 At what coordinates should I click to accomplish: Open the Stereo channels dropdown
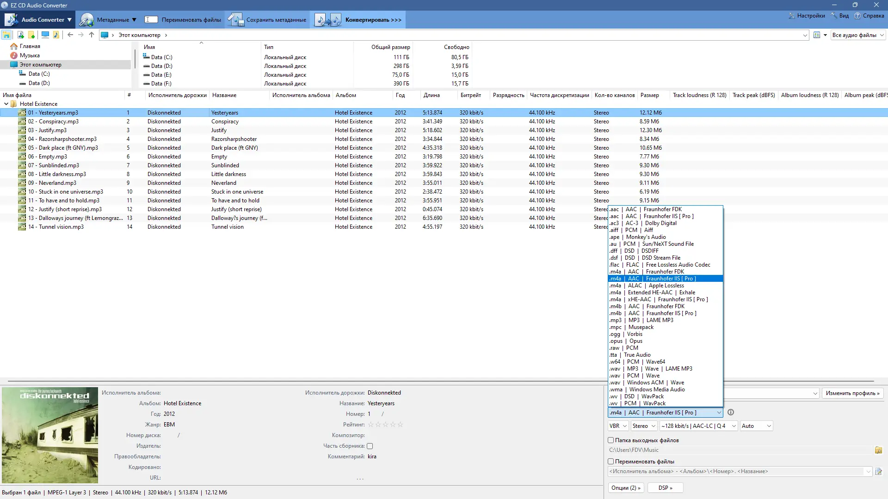[644, 426]
